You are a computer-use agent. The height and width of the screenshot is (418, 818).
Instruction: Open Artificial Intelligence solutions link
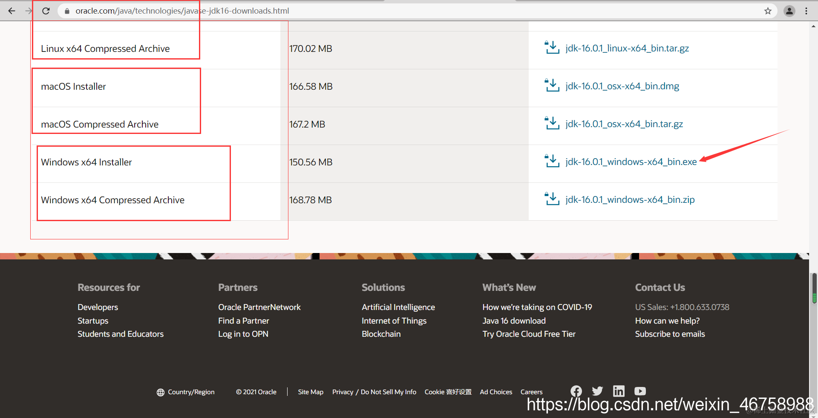click(398, 307)
